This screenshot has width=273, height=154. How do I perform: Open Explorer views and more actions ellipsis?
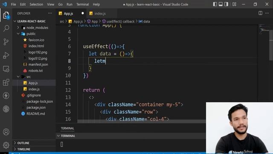coord(50,13)
